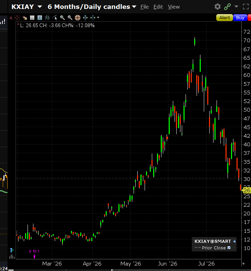The height and width of the screenshot is (271, 251).
Task: Click the 10 price axis label
Action: point(247,248)
